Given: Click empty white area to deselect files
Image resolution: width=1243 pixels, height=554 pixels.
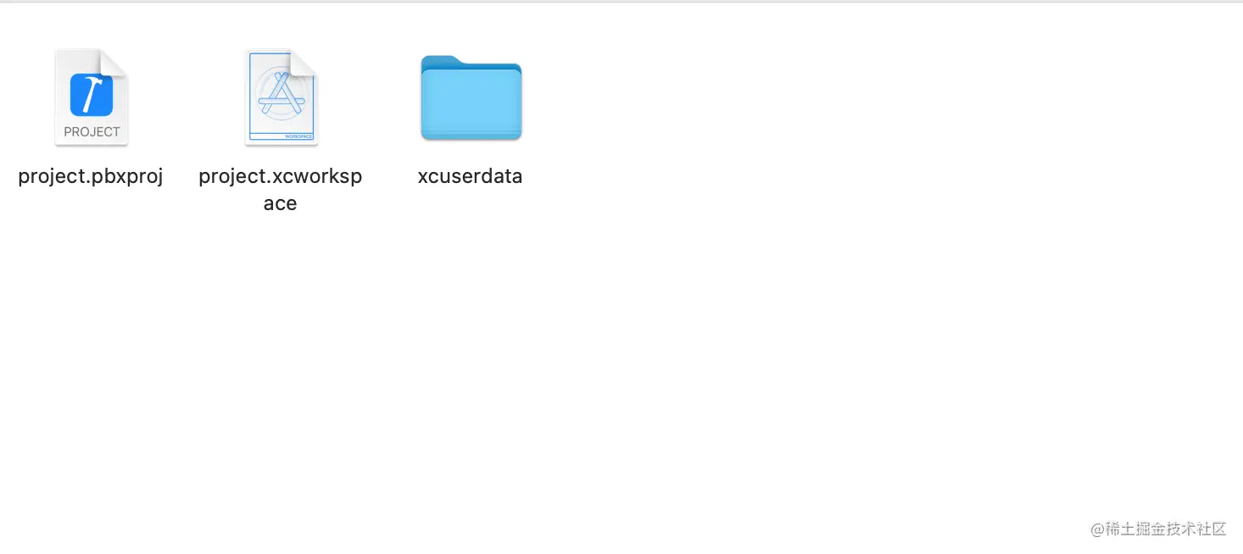Looking at the screenshot, I should pyautogui.click(x=763, y=296).
